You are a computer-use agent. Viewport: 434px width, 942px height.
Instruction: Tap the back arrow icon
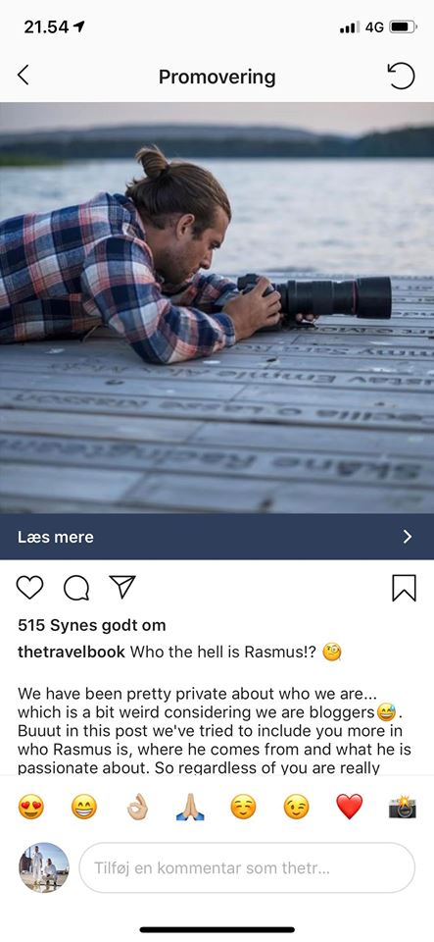point(23,76)
